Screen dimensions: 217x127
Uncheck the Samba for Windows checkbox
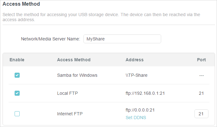point(17,75)
